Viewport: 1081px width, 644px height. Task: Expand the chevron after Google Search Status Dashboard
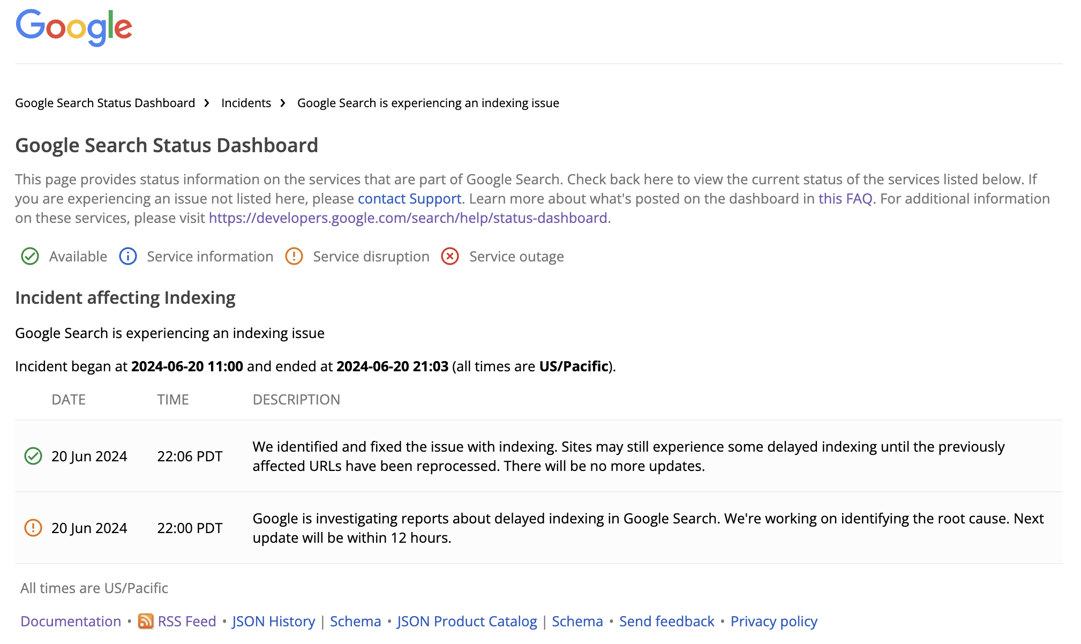206,103
